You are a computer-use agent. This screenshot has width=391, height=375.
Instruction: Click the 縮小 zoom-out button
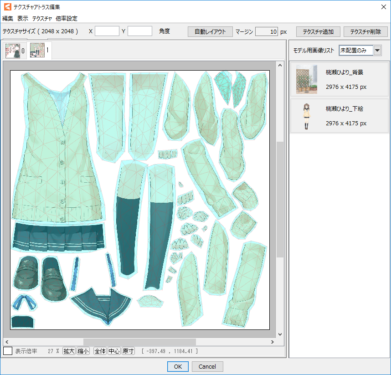coord(83,351)
